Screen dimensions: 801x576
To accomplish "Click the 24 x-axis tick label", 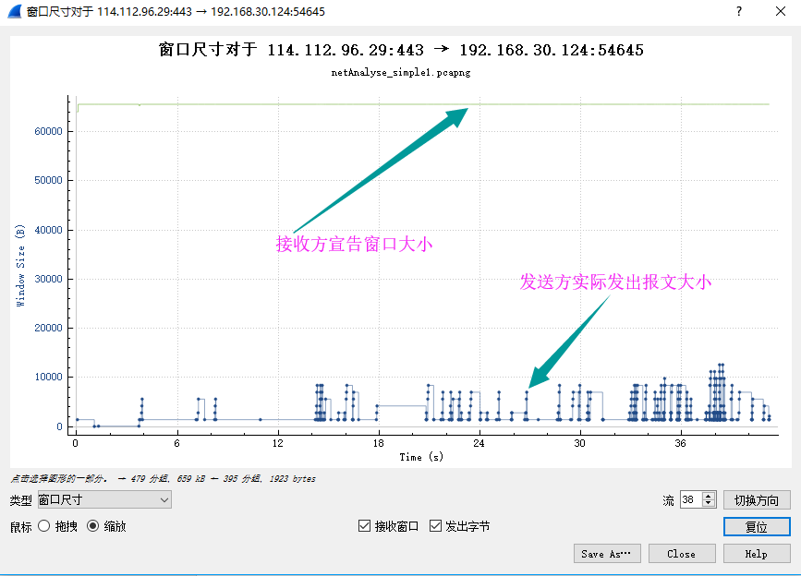I will click(x=479, y=443).
